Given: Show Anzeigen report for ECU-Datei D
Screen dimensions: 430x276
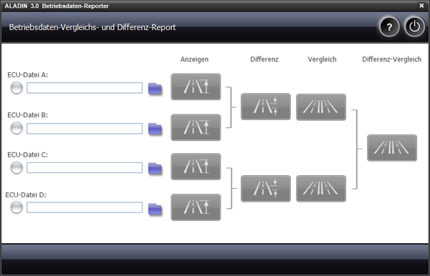Looking at the screenshot, I should pos(196,207).
